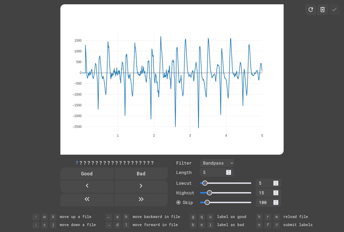Jump forward with double right chevron
Screen dimensions: 344x232
141,199
